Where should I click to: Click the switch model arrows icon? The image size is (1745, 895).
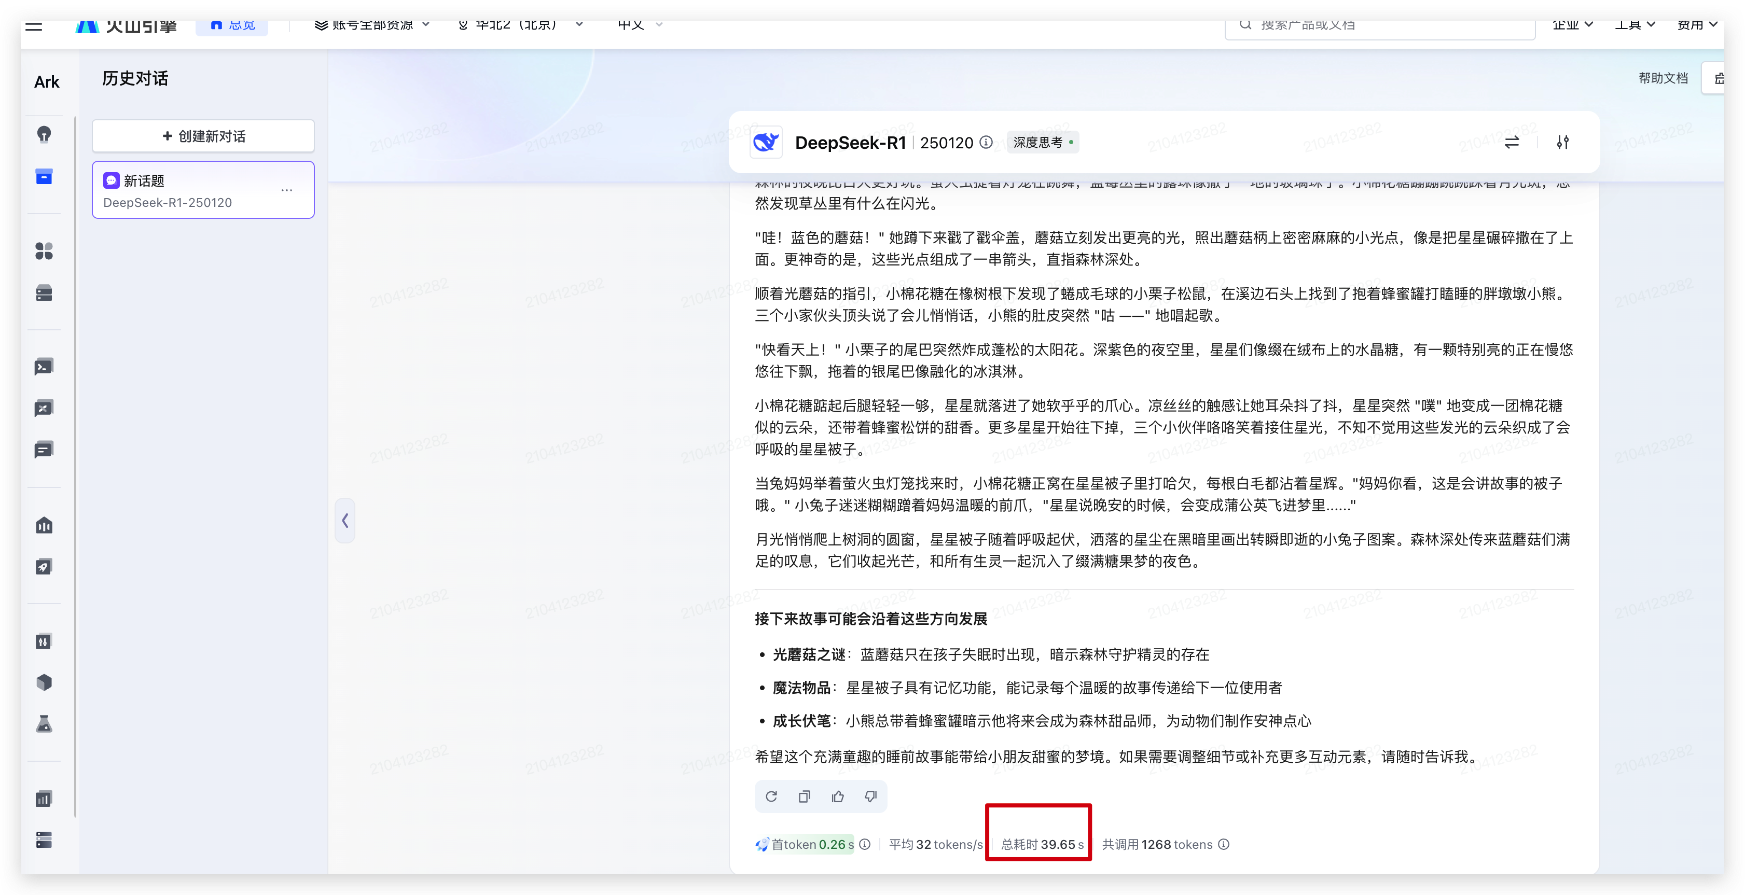(x=1511, y=142)
